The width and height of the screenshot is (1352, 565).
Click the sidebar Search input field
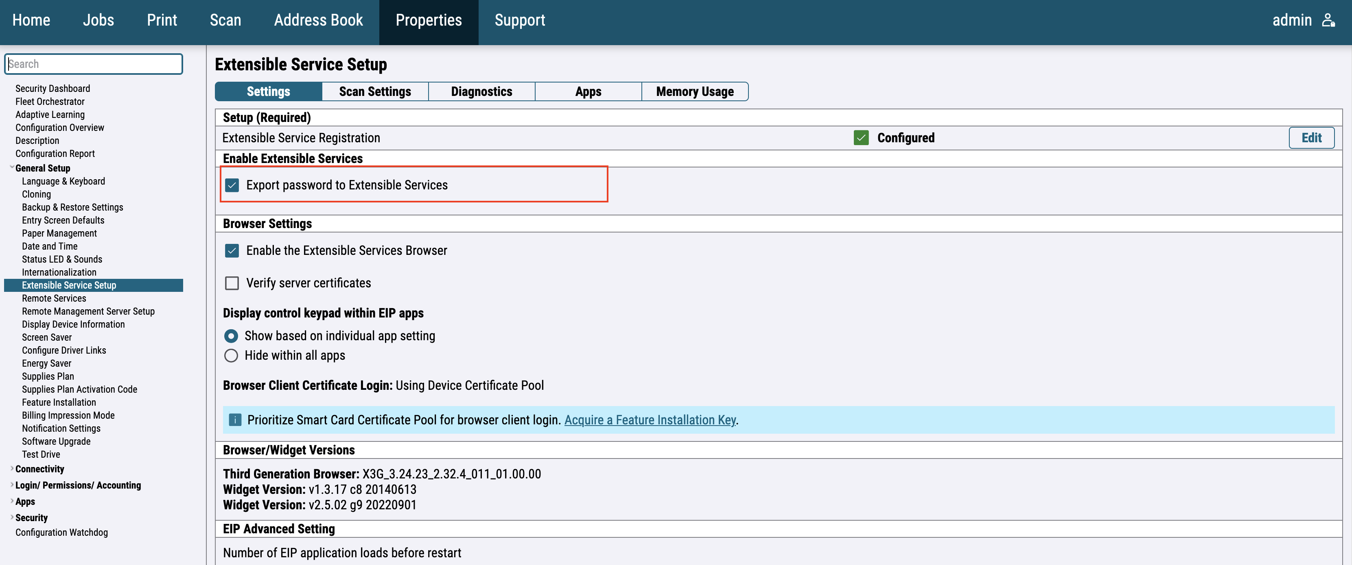[x=94, y=64]
